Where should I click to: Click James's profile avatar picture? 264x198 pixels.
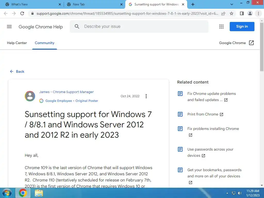30,96
